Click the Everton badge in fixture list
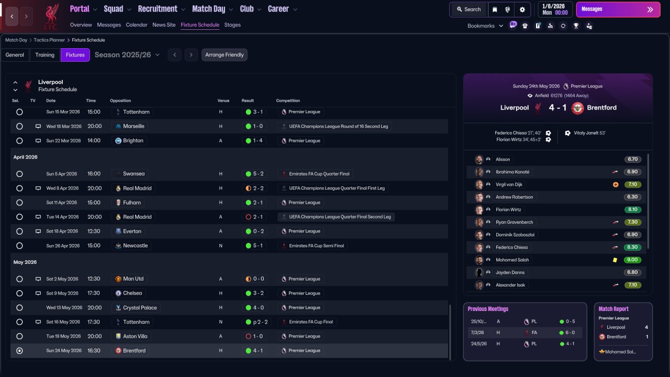Screen dimensions: 670x377 (x=118, y=231)
